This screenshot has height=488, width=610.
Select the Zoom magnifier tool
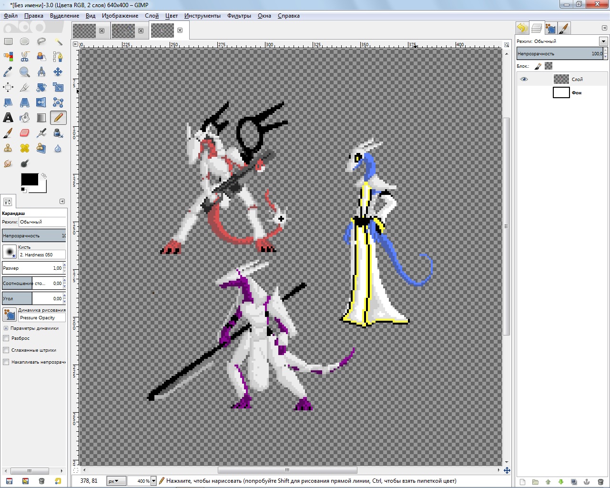click(x=25, y=72)
